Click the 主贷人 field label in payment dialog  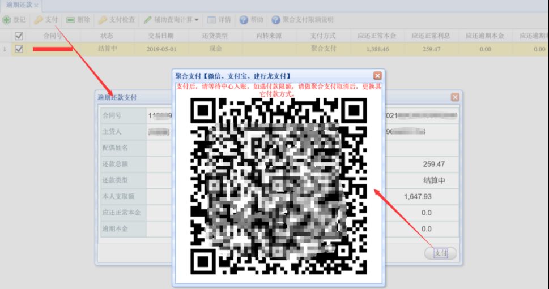(112, 132)
